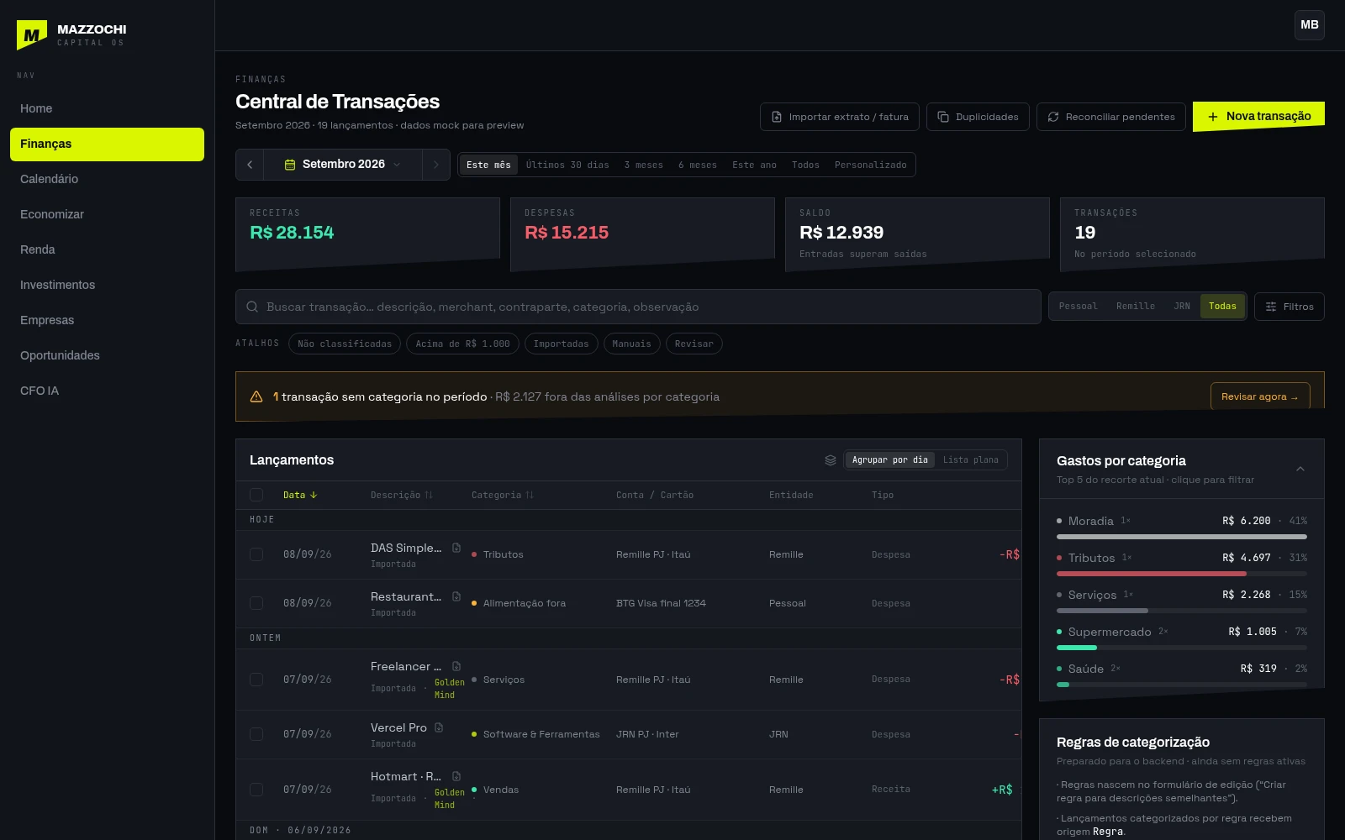Viewport: 1345px width, 840px height.
Task: Switch to Lista plana view
Action: coord(970,460)
